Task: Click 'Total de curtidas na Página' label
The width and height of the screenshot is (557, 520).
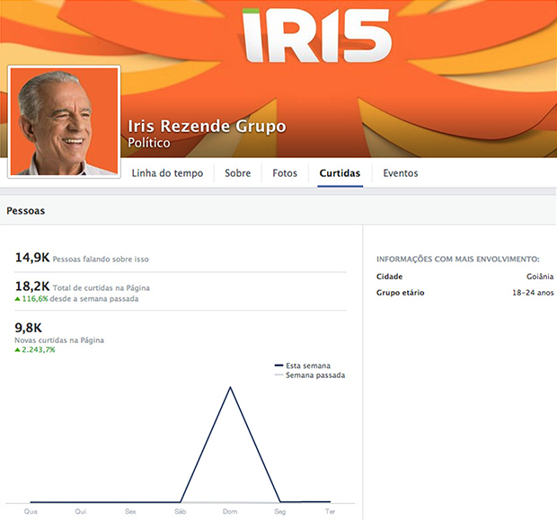Action: tap(102, 287)
